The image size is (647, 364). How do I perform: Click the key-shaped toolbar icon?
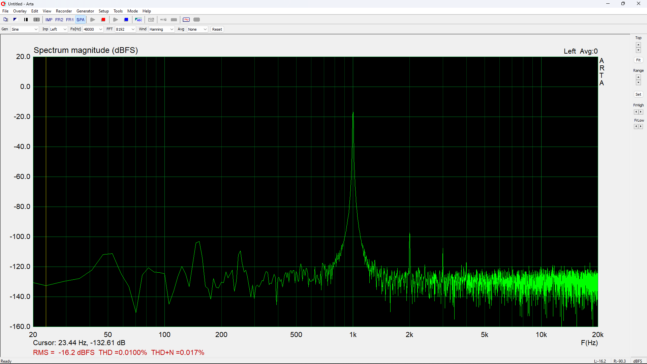(x=163, y=20)
